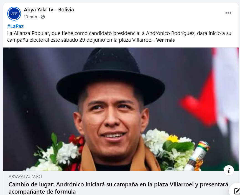Open the 13 min timestamp permalink

(30, 17)
